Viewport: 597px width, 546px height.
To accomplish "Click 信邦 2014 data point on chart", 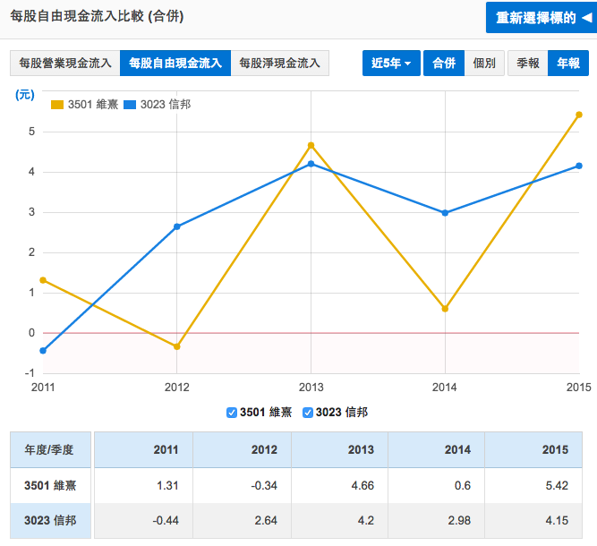I will tap(445, 213).
